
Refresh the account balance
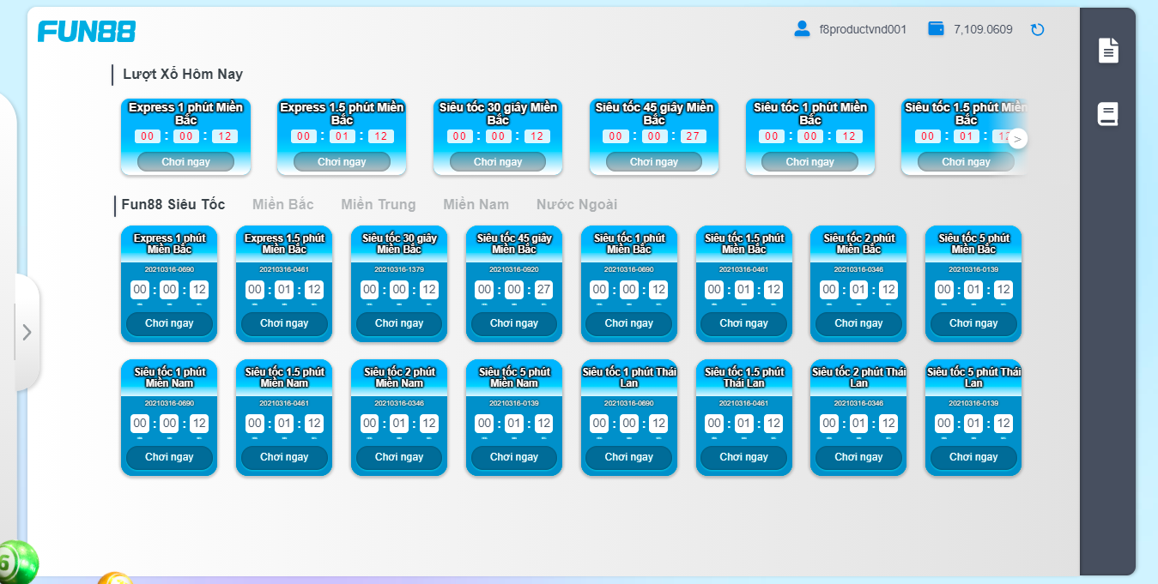[1038, 30]
